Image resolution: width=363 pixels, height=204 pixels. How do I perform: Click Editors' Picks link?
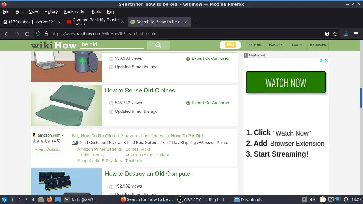138,149
